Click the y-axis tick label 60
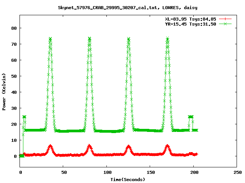The width and height of the screenshot is (245, 183). coord(14,60)
